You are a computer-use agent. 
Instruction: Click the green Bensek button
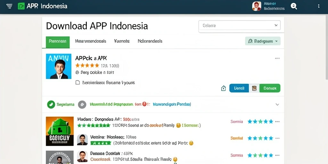click(270, 88)
